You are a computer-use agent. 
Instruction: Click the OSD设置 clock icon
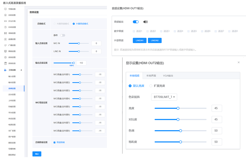point(5,27)
